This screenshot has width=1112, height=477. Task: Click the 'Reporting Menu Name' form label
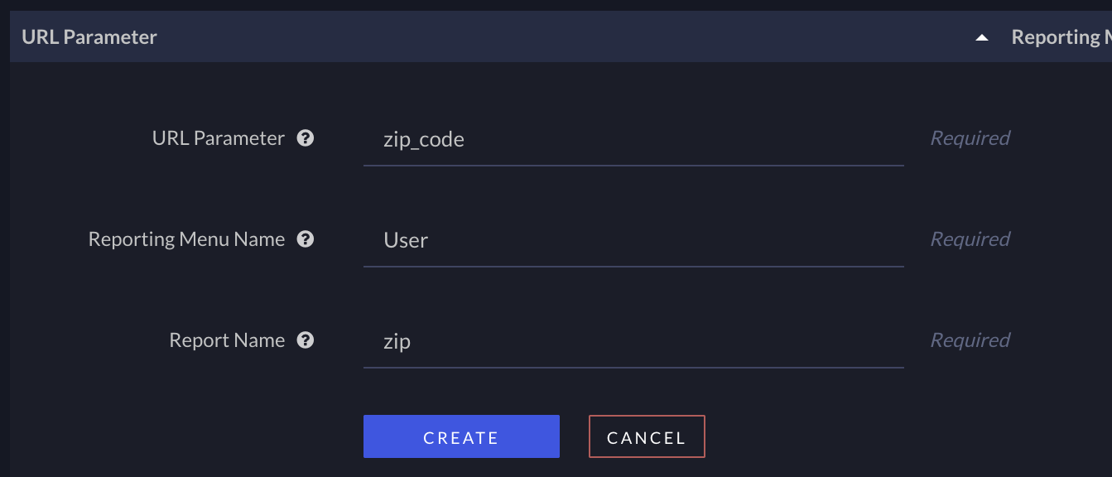tap(186, 239)
